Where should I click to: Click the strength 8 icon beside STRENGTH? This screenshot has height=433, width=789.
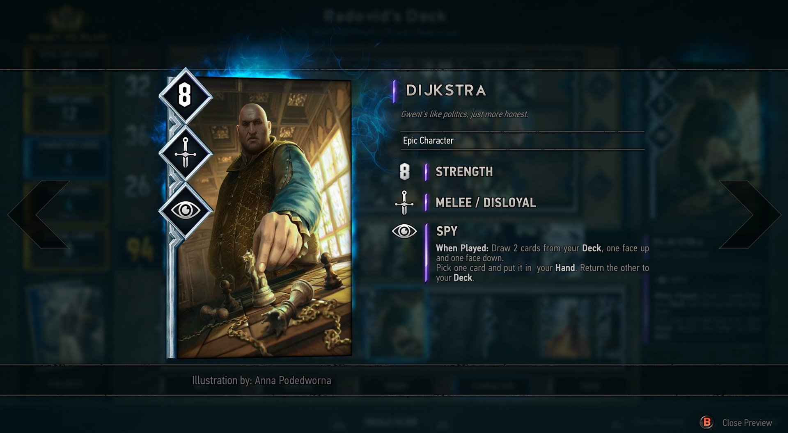(405, 171)
